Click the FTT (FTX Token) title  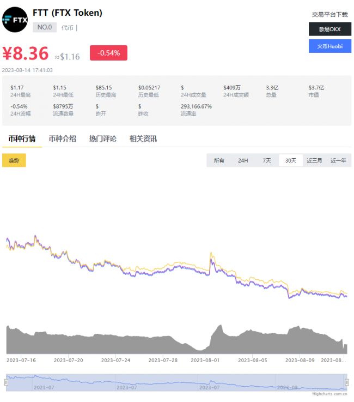click(x=68, y=13)
